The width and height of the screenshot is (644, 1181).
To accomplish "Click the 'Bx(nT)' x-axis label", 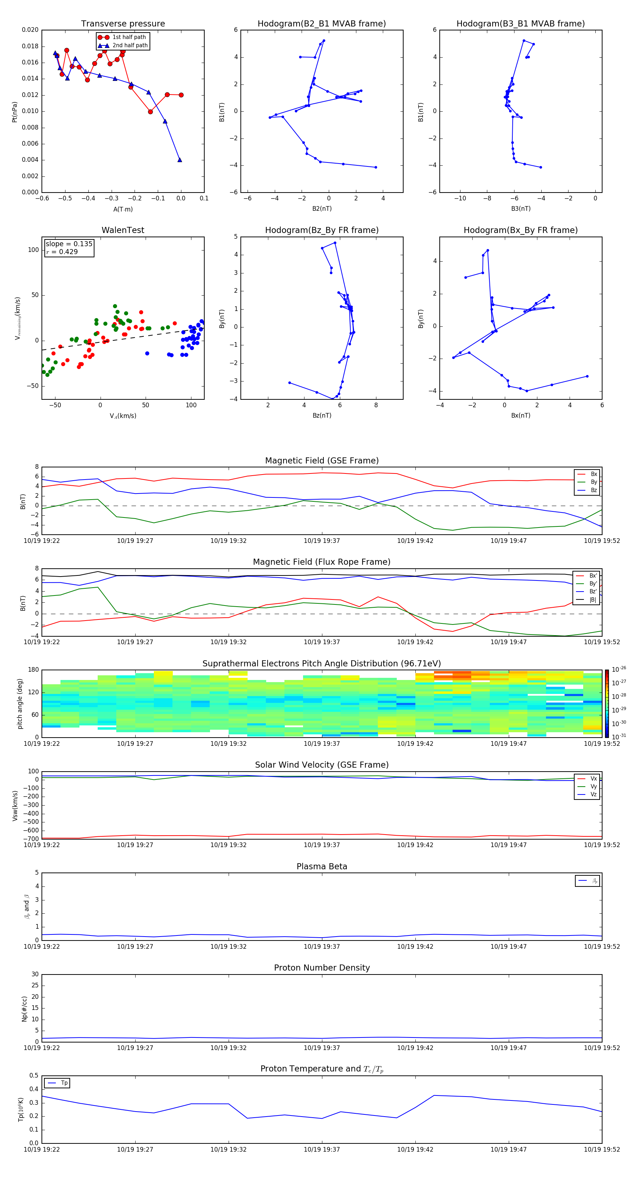I will (521, 415).
